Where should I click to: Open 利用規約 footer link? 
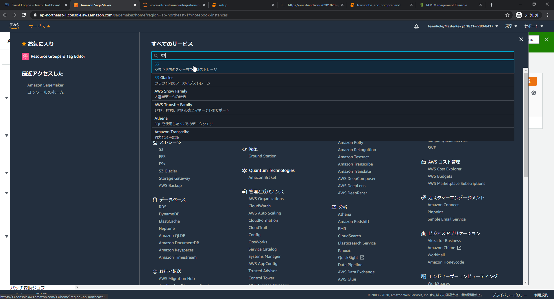click(541, 295)
